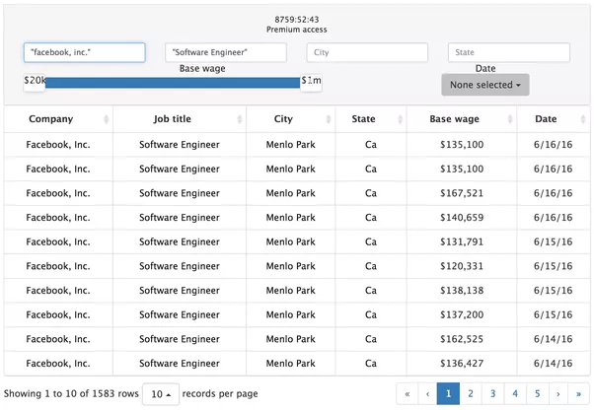Click Facebook, Inc. in the $120,331 row
This screenshot has width=594, height=410.
tap(58, 266)
